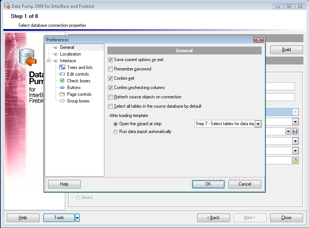Click the lower text field right of the dialog

(x=280, y=97)
